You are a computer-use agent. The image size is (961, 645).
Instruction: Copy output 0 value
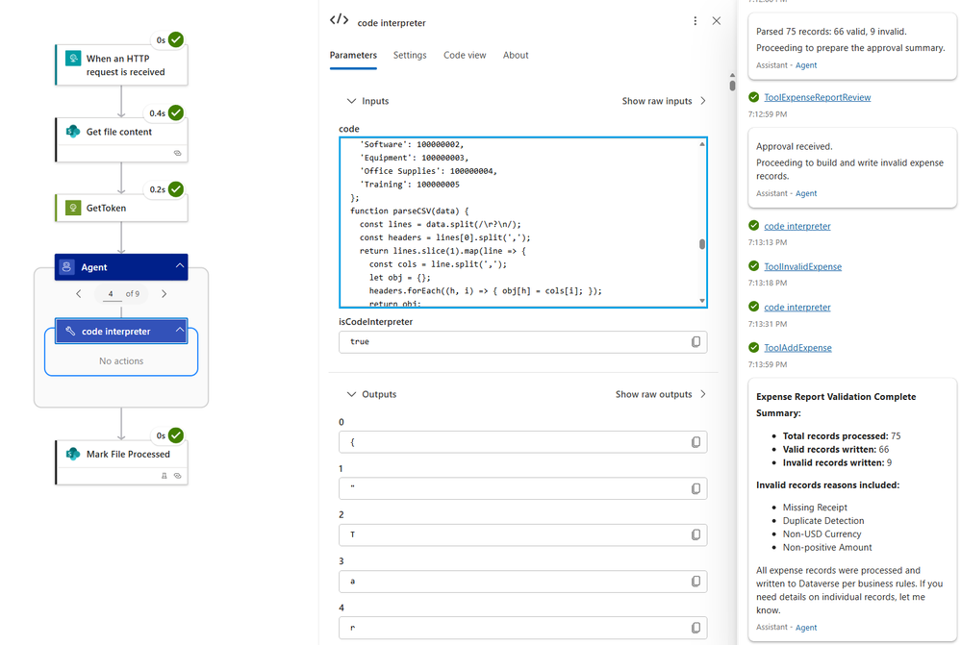point(695,442)
